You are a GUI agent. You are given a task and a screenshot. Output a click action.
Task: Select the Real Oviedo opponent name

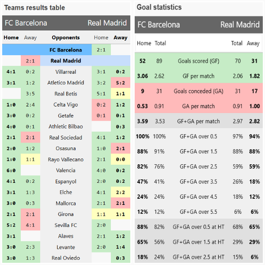66,258
